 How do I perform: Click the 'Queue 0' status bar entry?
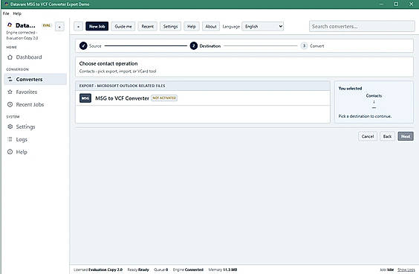(161, 270)
